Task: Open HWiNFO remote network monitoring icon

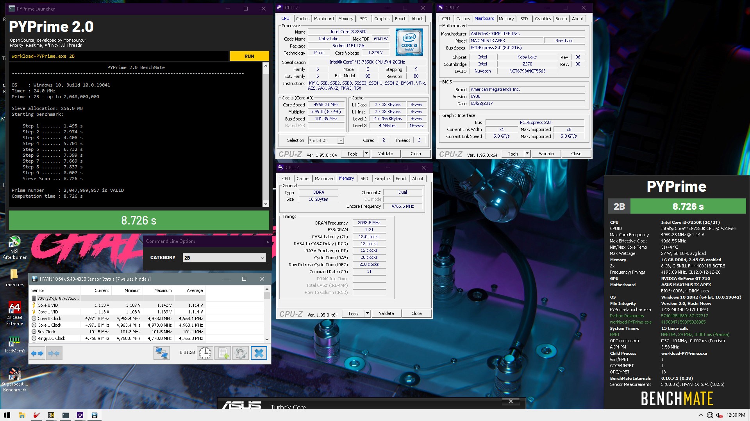Action: [161, 353]
